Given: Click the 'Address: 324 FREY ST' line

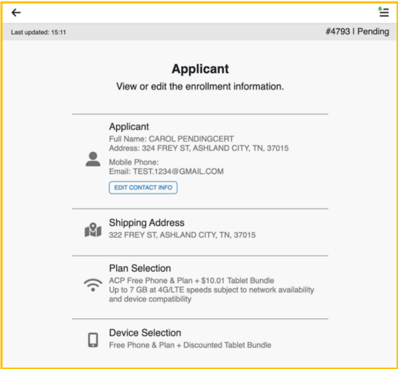Looking at the screenshot, I should point(199,148).
